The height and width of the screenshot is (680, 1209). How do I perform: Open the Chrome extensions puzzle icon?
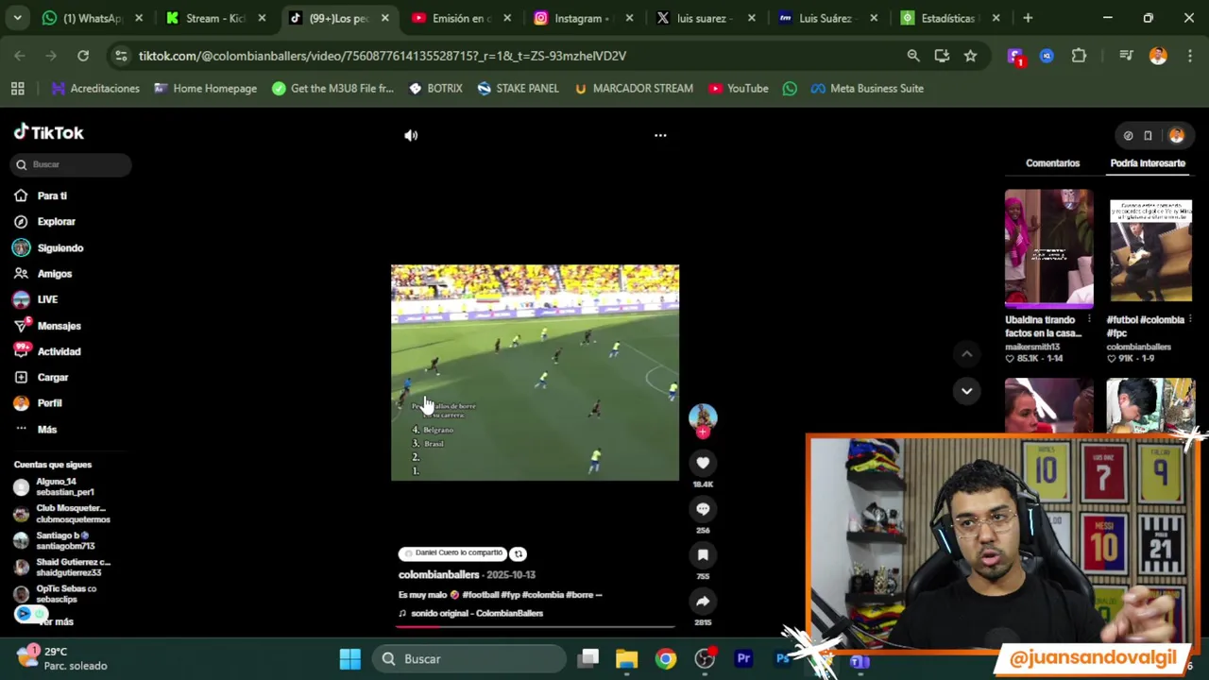coord(1079,56)
